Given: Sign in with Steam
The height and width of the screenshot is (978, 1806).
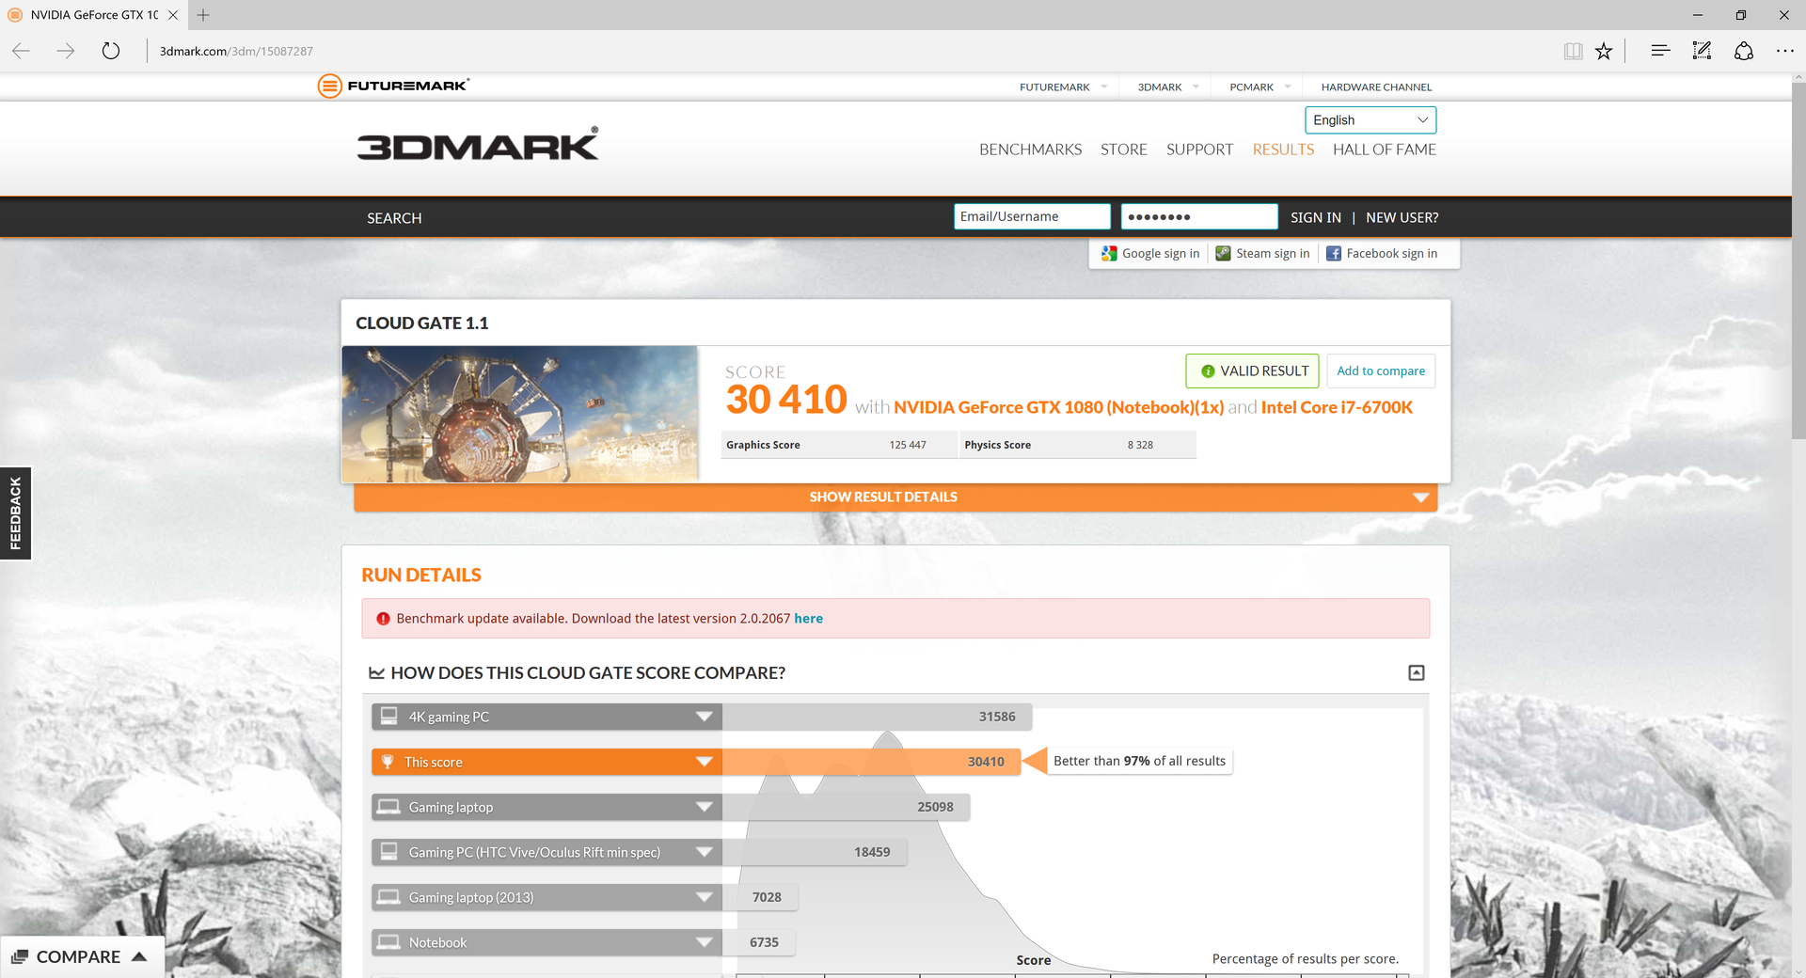Looking at the screenshot, I should pos(1262,253).
